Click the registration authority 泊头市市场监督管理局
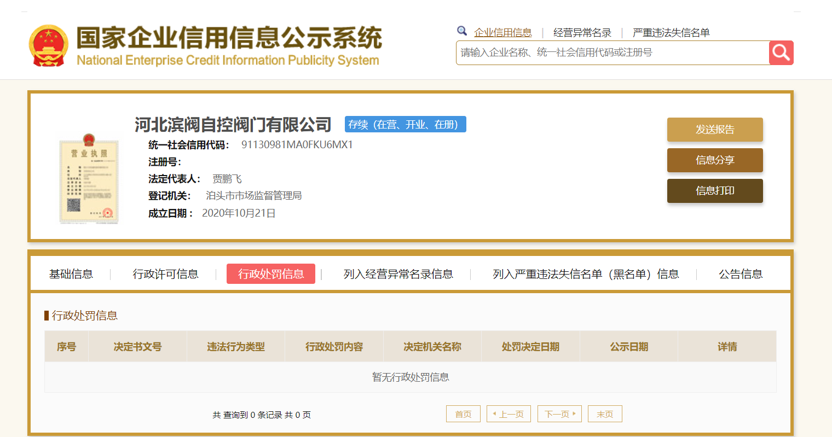This screenshot has height=437, width=832. click(254, 196)
